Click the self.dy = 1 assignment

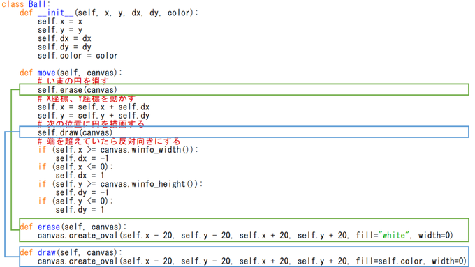(80, 210)
